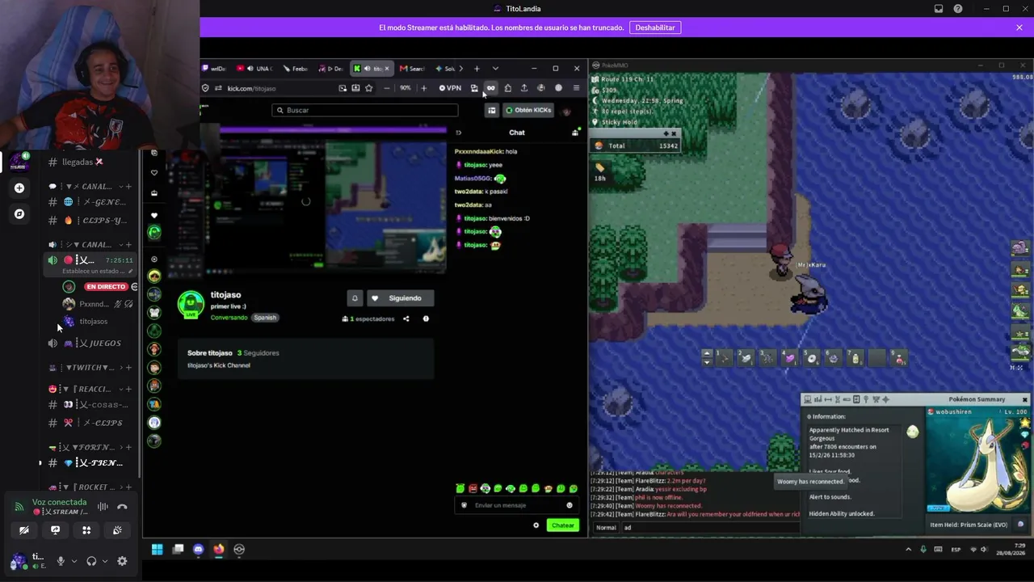Open a new browser tab

click(x=477, y=69)
